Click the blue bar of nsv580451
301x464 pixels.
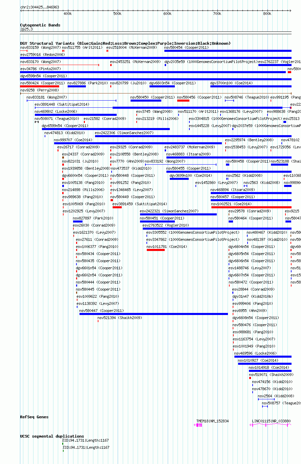coord(157,222)
